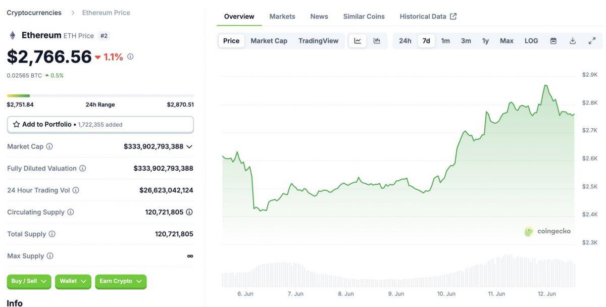Click the $2,751.84 range low value

pyautogui.click(x=20, y=105)
